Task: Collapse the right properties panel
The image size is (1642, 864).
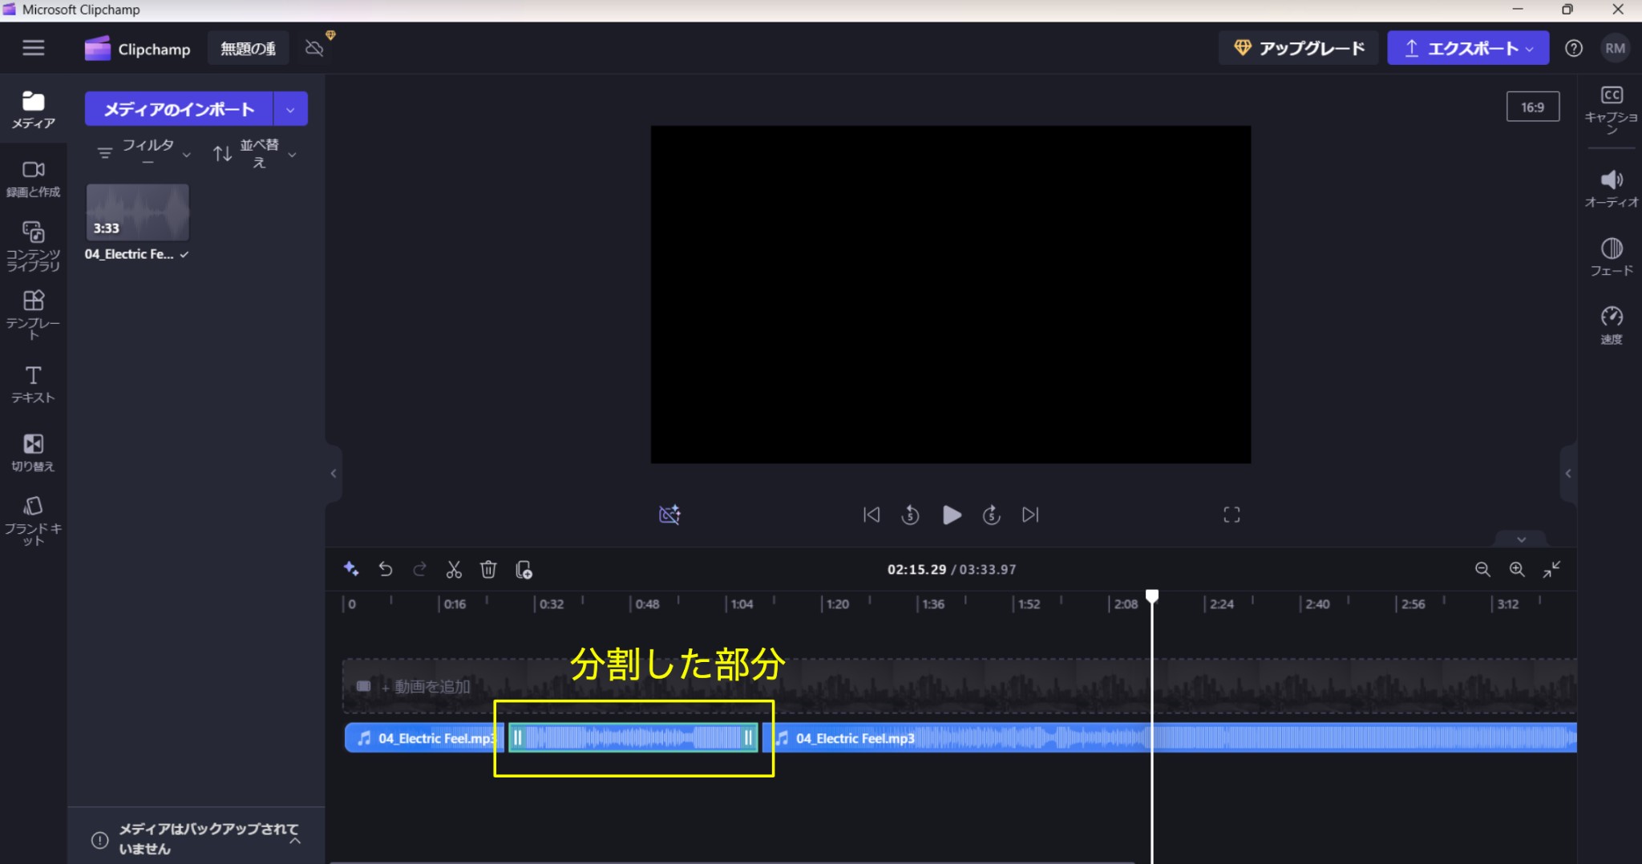Action: click(1568, 474)
